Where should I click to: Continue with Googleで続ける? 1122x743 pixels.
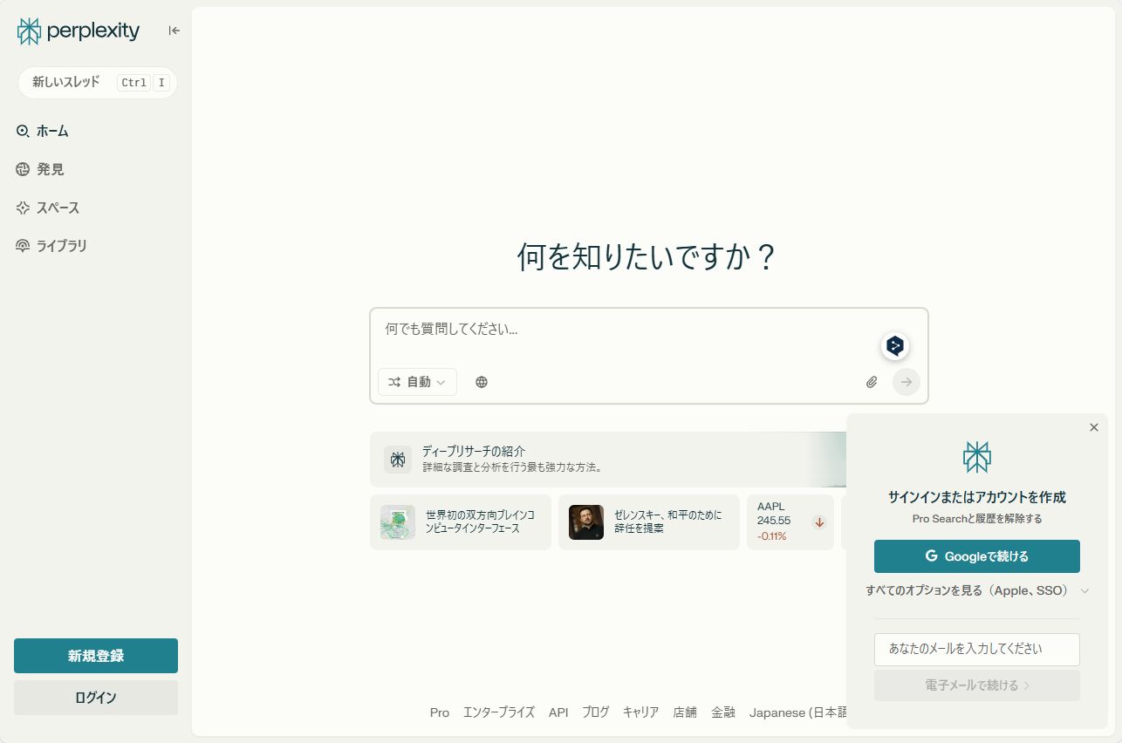click(x=976, y=556)
